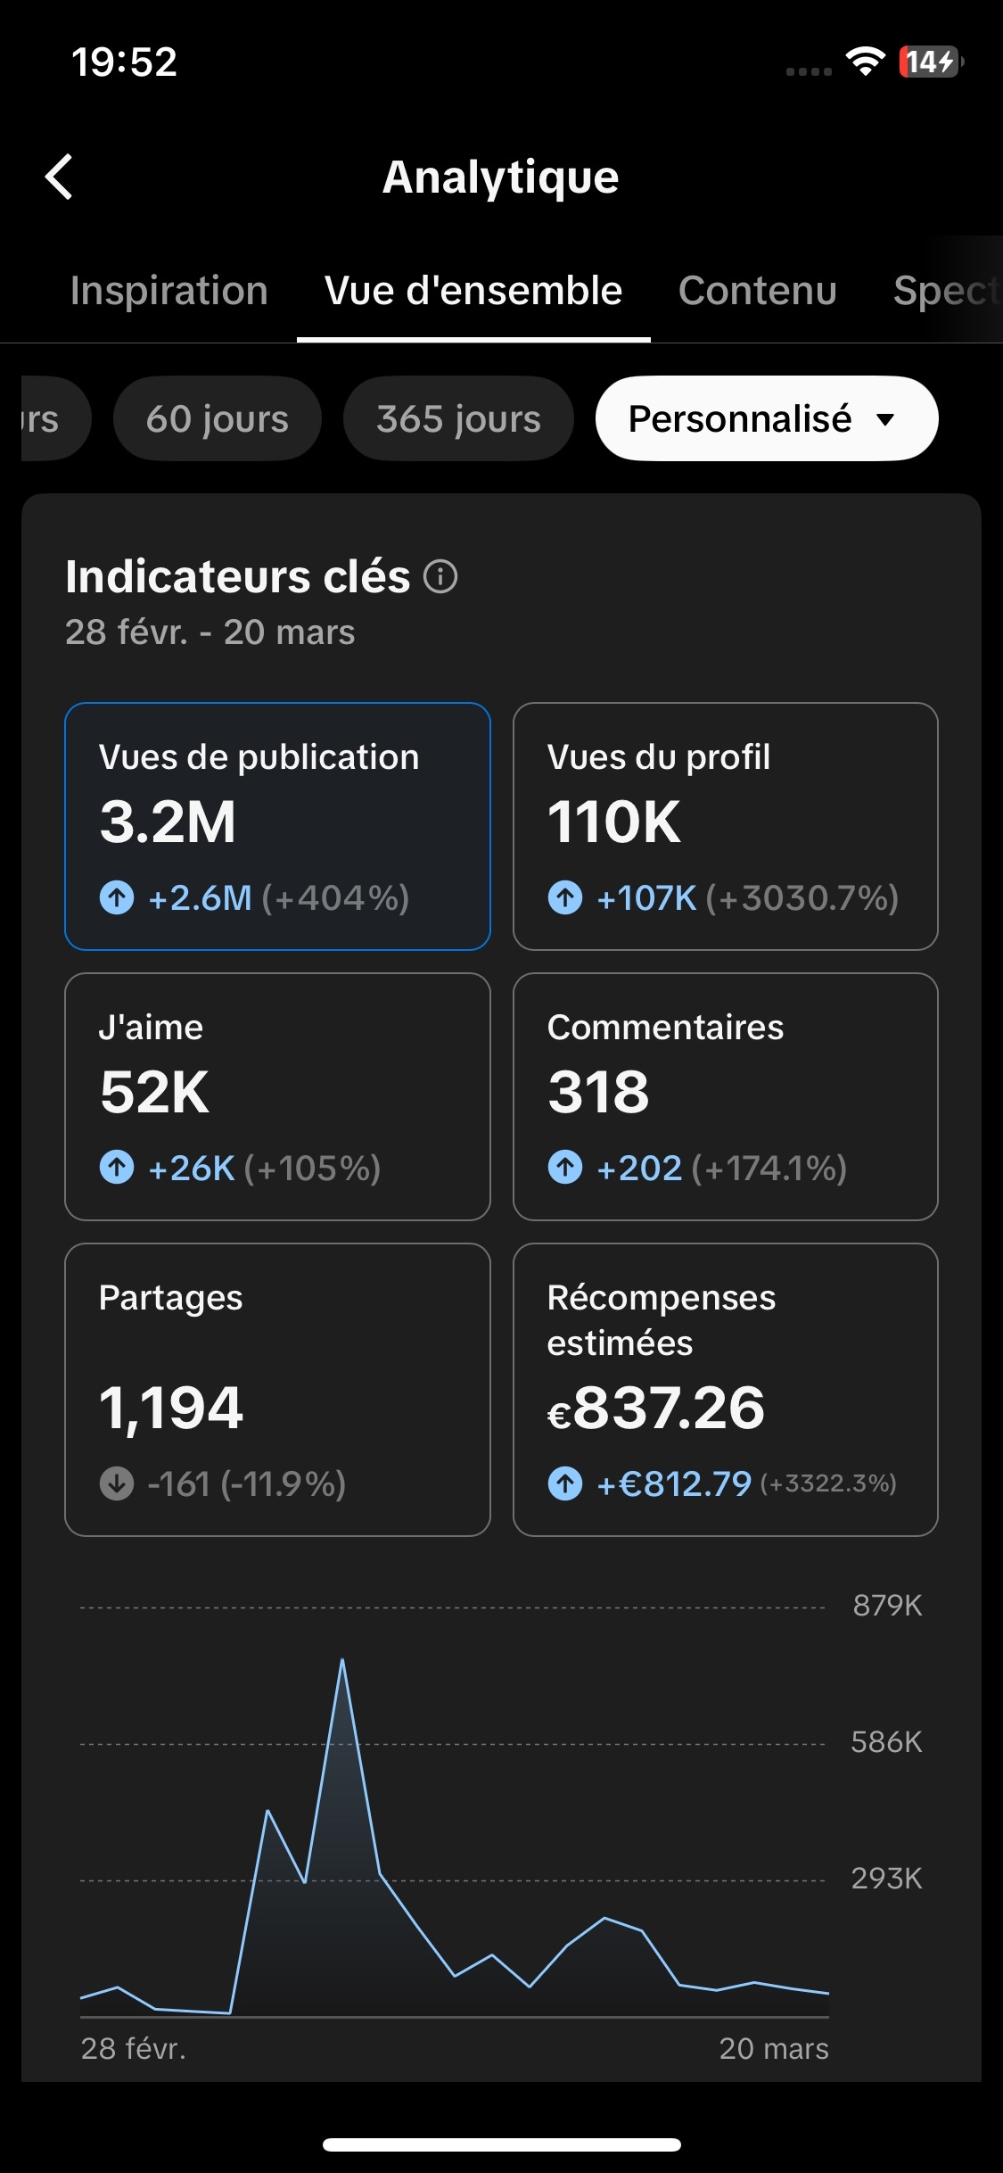The width and height of the screenshot is (1003, 2173).
Task: Tap the Analytique page title
Action: [501, 178]
